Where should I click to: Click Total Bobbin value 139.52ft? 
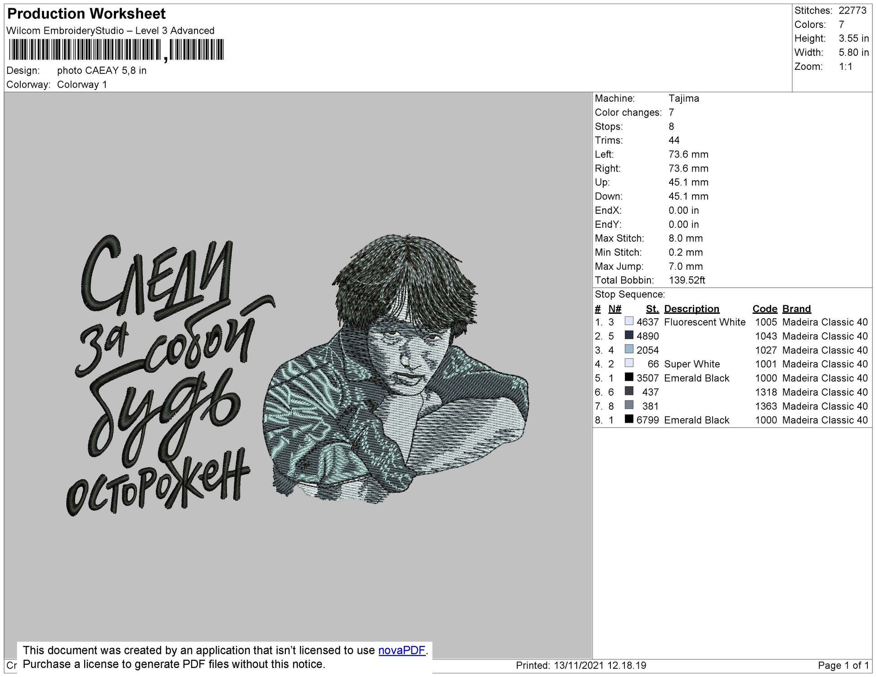687,280
